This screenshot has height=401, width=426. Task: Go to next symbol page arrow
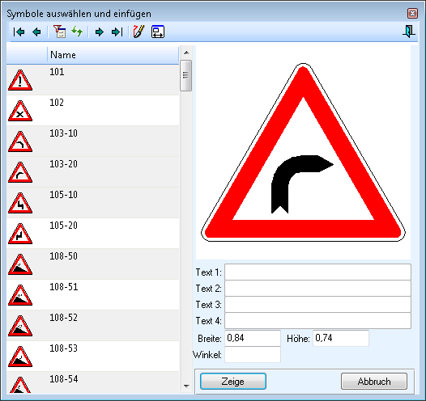100,32
